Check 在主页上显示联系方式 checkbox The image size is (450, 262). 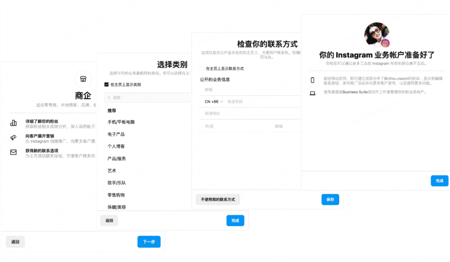click(x=202, y=68)
